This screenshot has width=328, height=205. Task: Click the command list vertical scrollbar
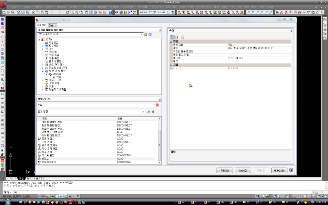(160, 140)
